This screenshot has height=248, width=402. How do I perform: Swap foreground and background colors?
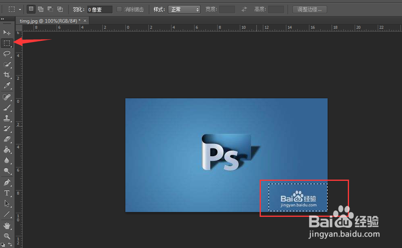coord(10,244)
